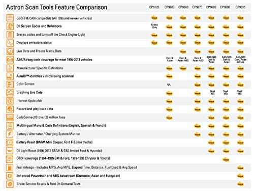
Task: Click the Brake Service Resets icon
Action: (x=10, y=184)
